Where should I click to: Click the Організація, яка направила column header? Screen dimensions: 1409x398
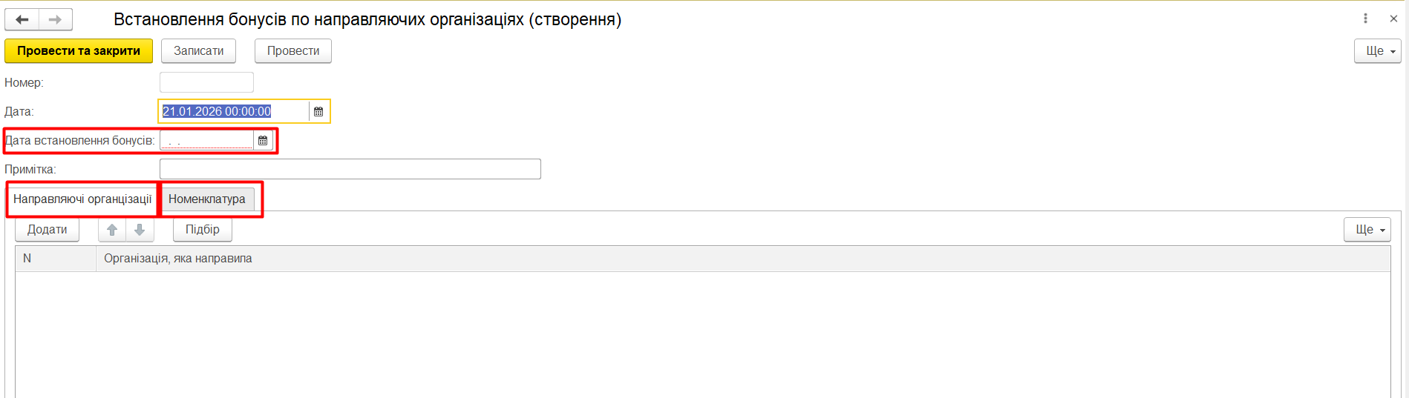click(178, 259)
